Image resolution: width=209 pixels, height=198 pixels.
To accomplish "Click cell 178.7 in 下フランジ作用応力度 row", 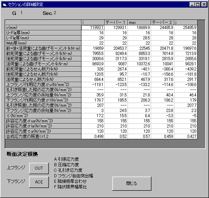I will (93, 100).
